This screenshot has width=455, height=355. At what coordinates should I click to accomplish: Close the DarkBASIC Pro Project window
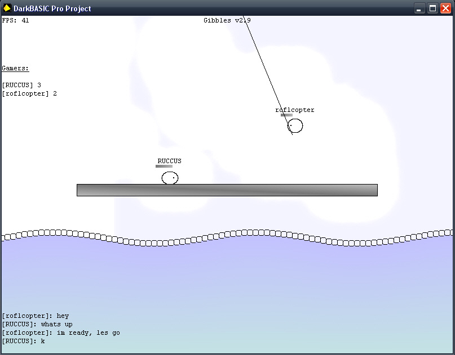445,8
